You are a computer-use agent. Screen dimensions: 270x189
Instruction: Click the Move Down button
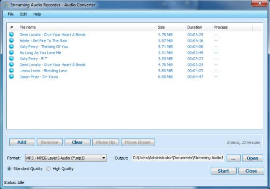pyautogui.click(x=138, y=142)
